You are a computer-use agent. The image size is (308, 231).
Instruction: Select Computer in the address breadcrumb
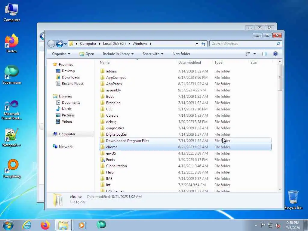point(88,44)
